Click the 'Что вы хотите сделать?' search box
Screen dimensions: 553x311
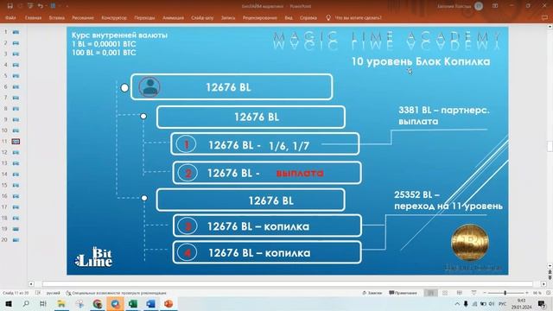(358, 17)
